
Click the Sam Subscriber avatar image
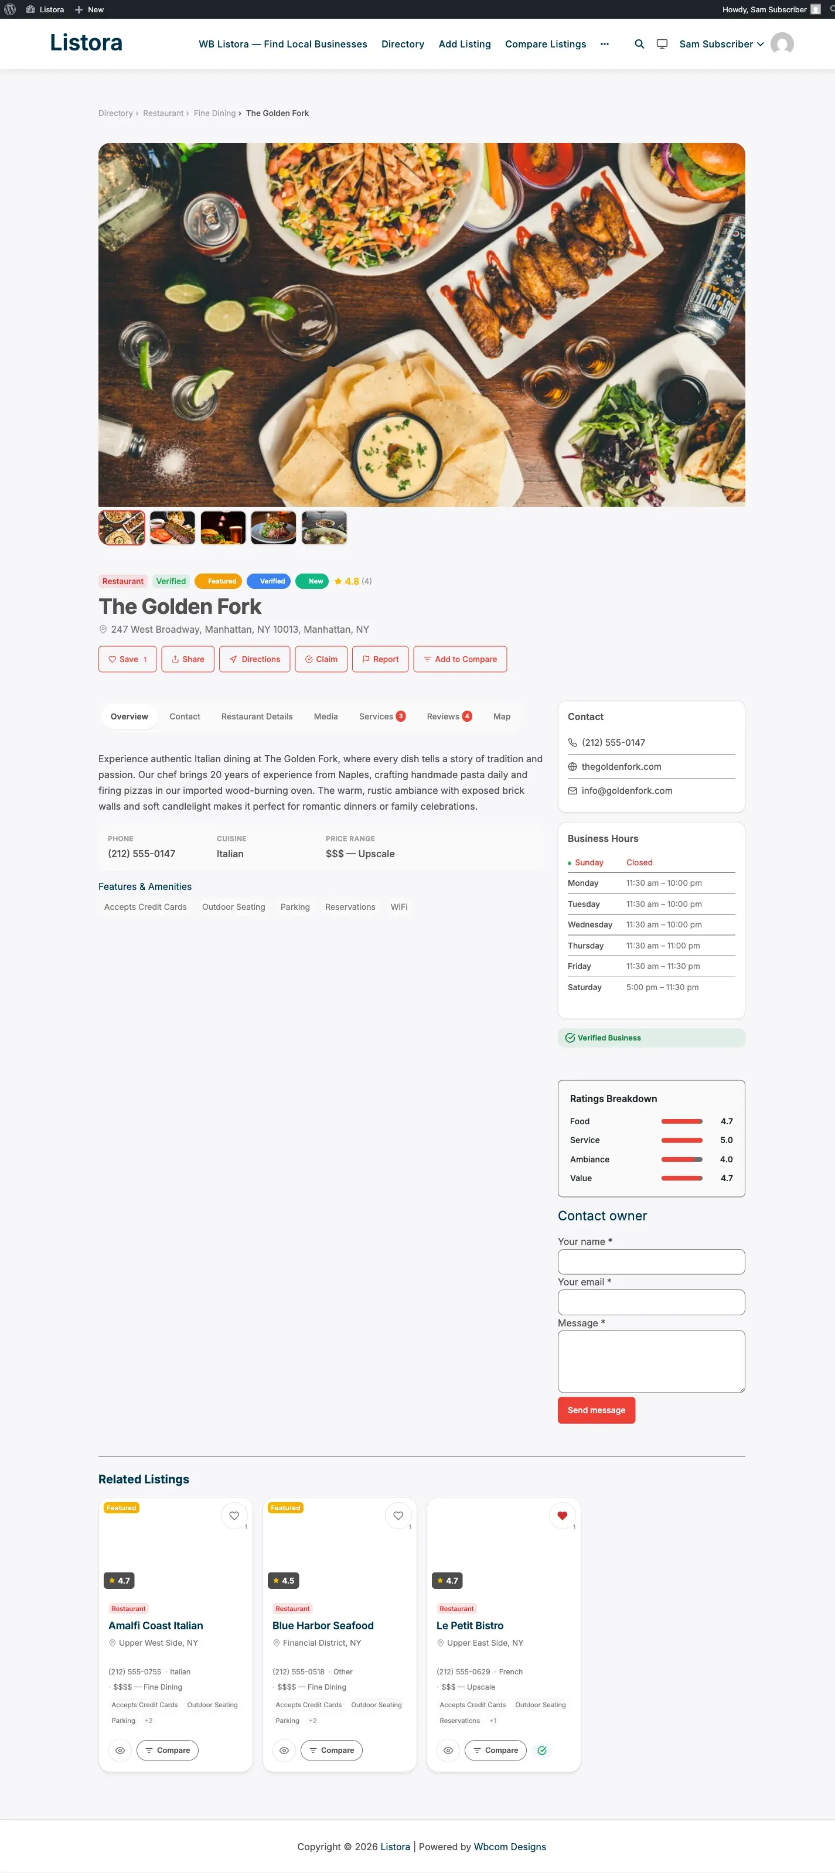click(x=782, y=45)
